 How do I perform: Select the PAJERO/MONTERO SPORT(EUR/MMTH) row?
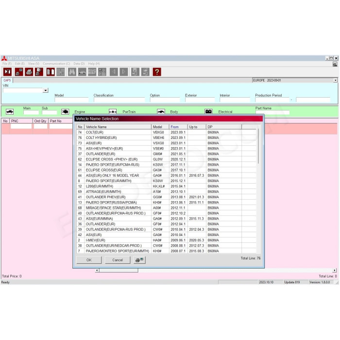click(166, 251)
